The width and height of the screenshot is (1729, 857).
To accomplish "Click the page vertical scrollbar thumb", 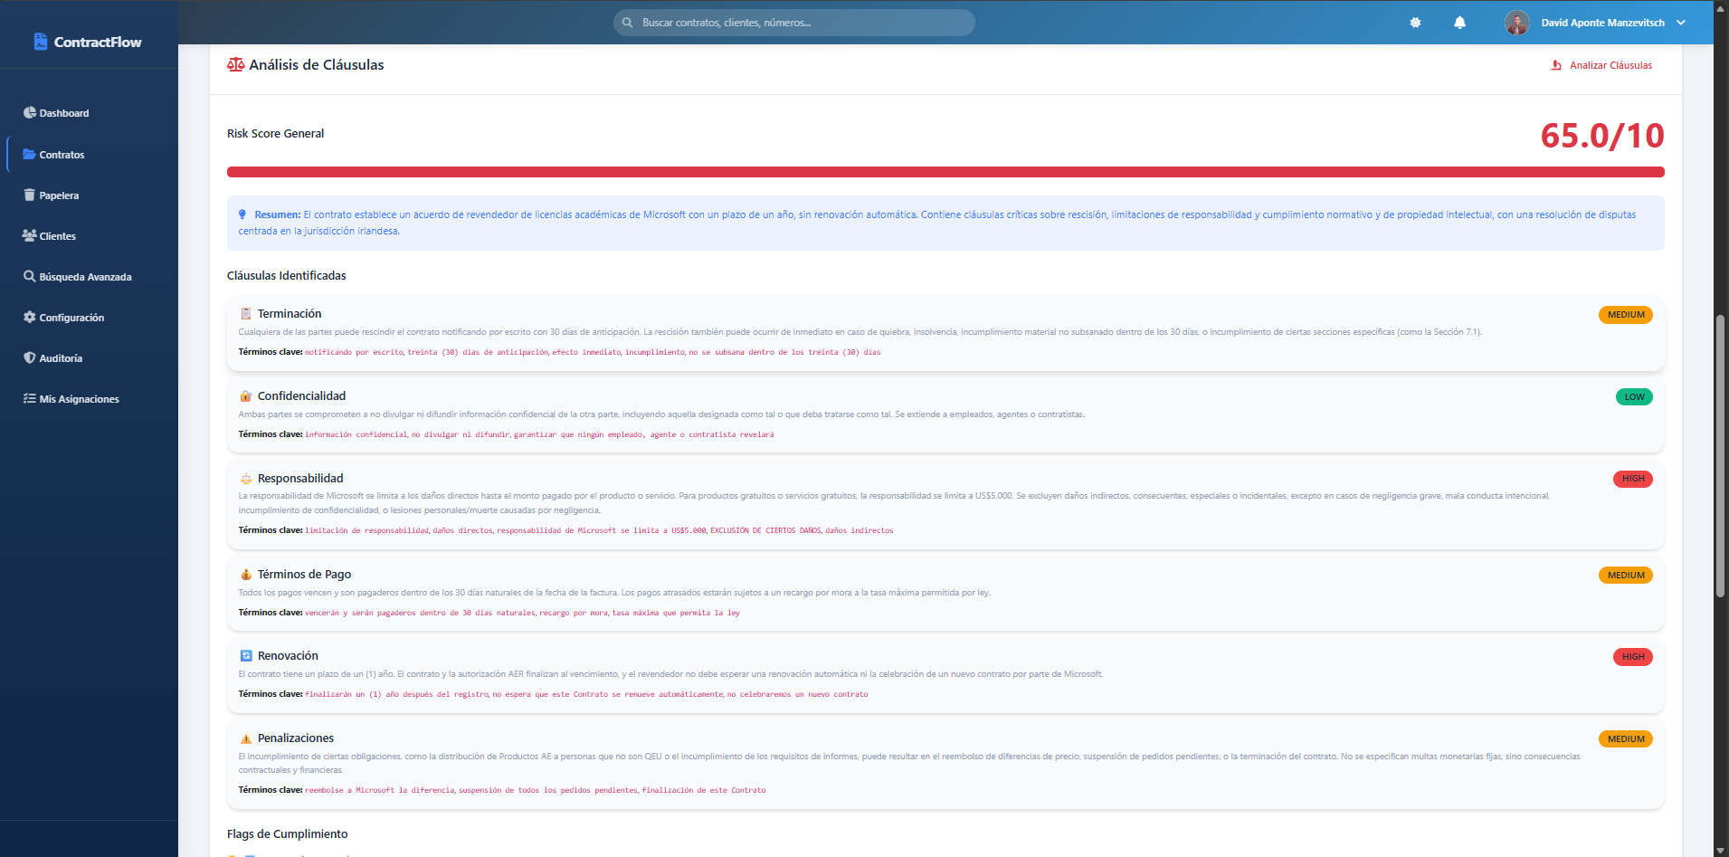I will [x=1721, y=455].
